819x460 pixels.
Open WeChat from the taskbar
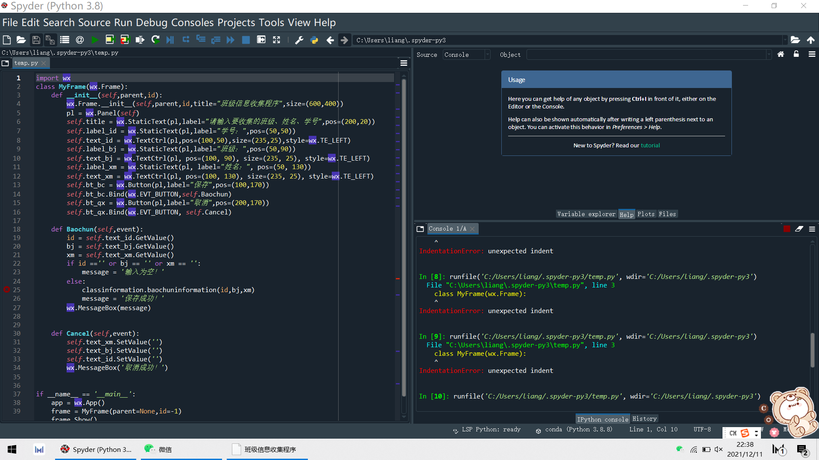158,449
